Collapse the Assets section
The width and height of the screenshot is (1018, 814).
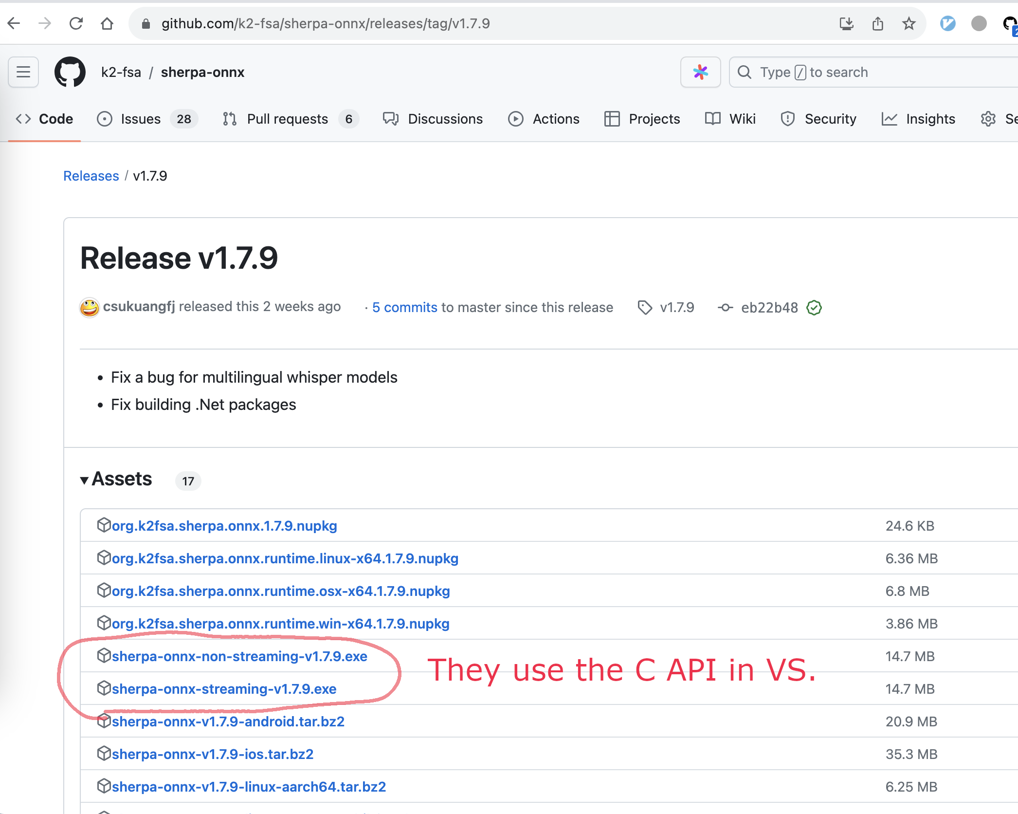click(x=85, y=480)
